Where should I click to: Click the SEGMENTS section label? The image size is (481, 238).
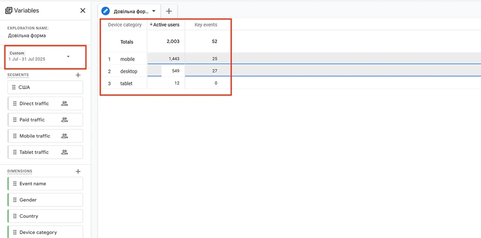(18, 75)
